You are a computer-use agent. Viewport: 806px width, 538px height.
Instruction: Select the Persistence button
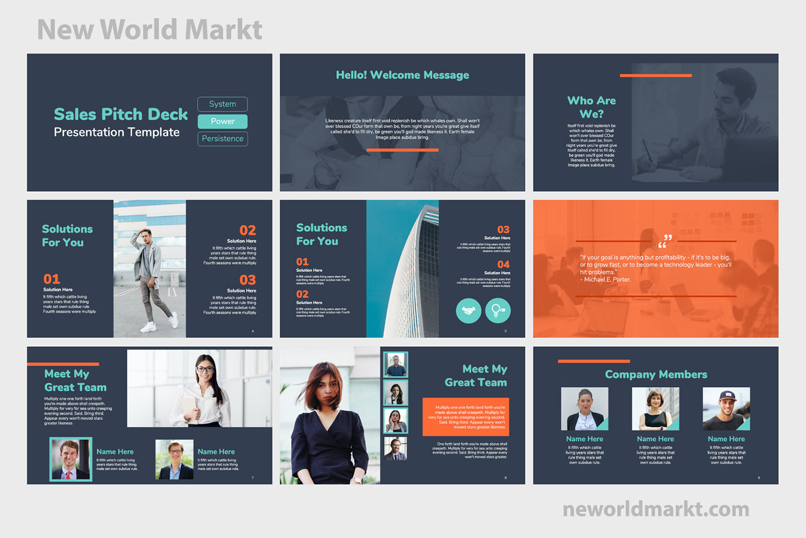coord(223,139)
